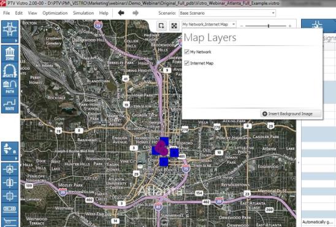
Task: Click the bottom blue intersection square on map
Action: click(x=164, y=162)
